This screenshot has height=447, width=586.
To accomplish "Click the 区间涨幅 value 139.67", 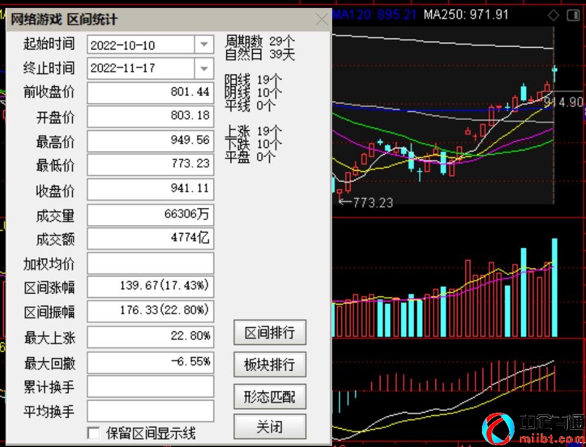I will pos(150,286).
